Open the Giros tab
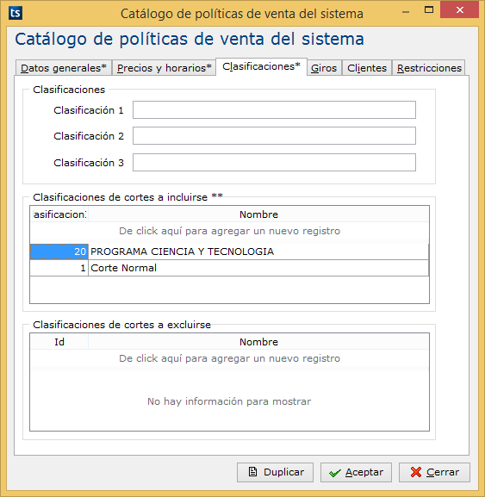 (x=324, y=68)
